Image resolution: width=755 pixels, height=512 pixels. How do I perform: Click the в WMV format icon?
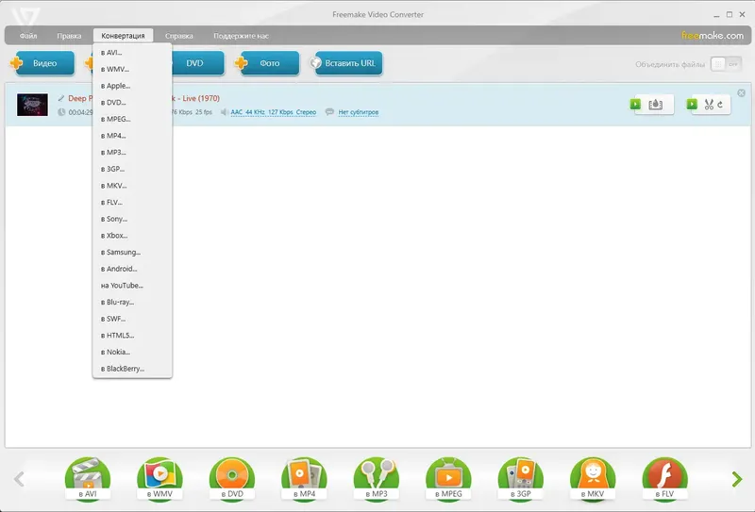[159, 479]
